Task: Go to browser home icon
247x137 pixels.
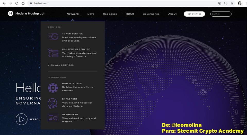Action: (23, 3)
